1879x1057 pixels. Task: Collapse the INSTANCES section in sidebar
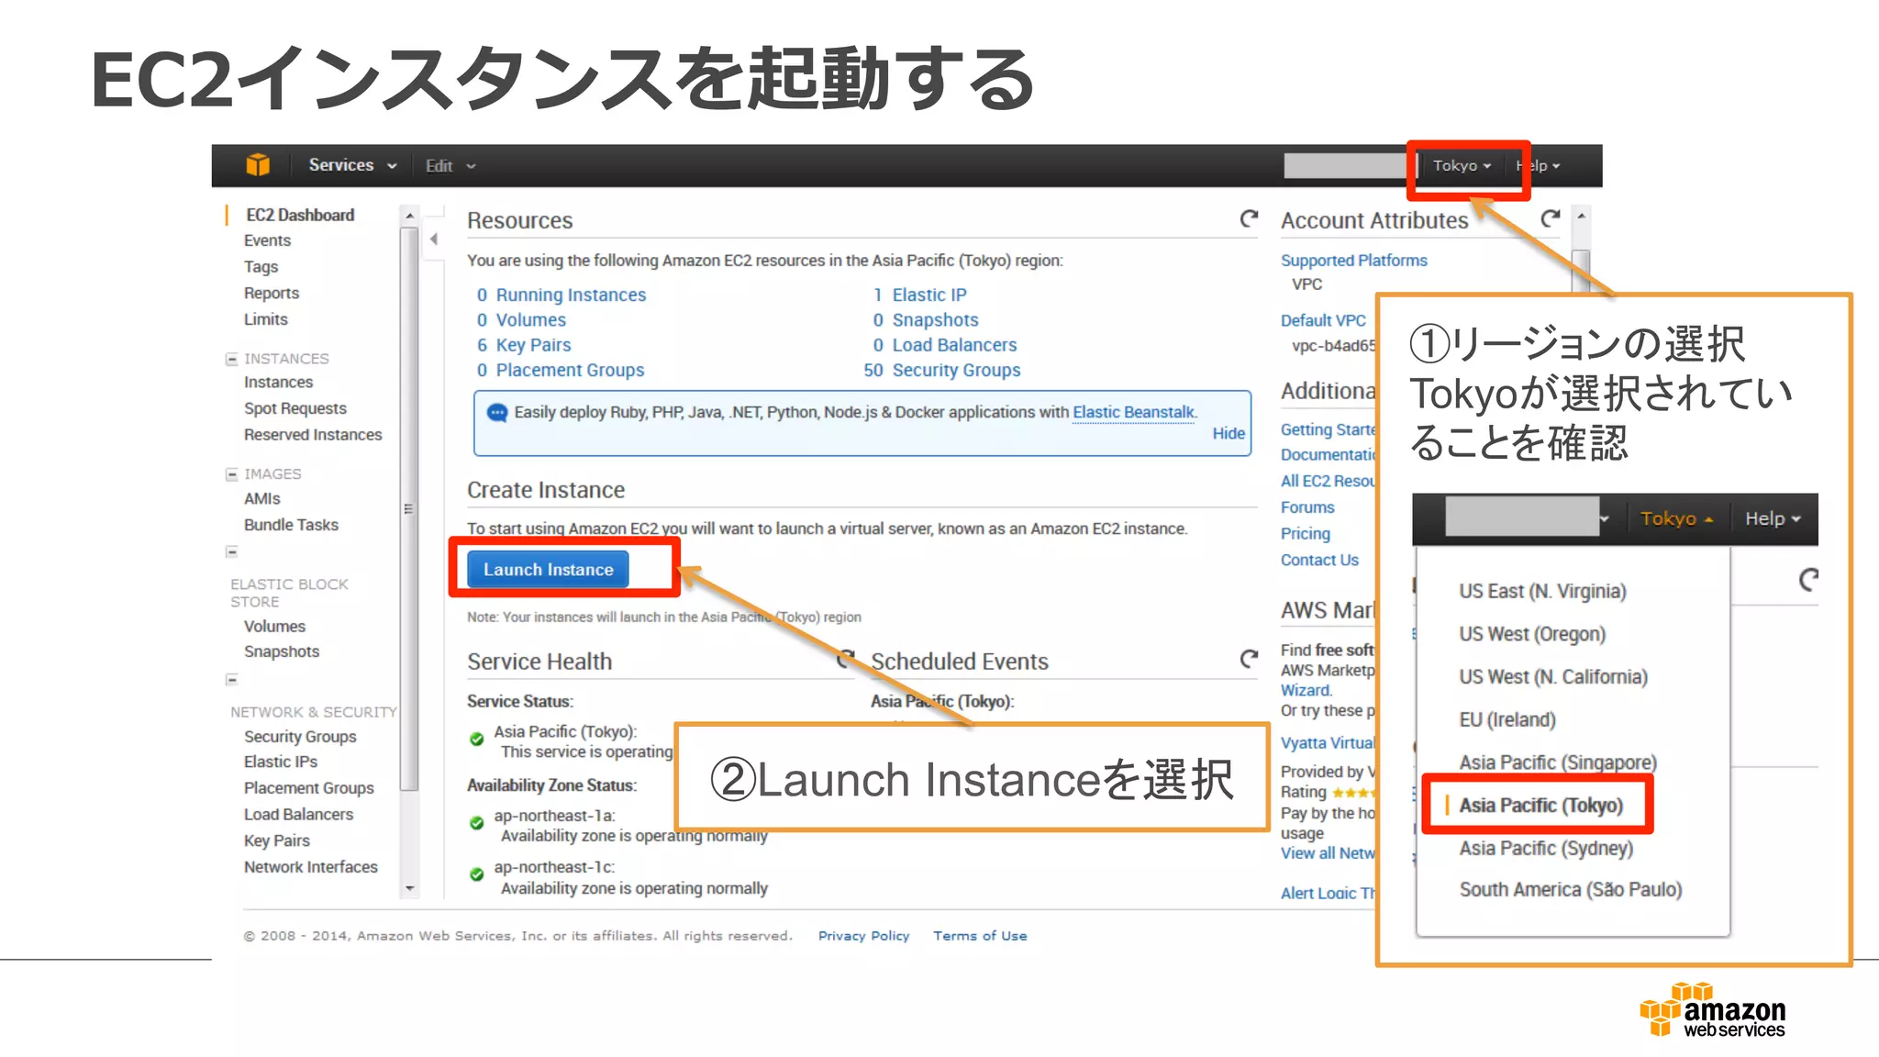click(x=232, y=359)
